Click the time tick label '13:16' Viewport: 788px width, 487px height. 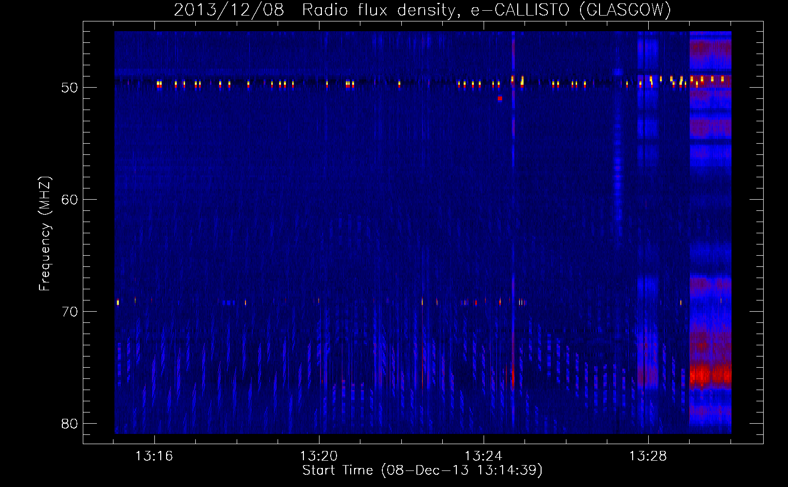(x=154, y=456)
